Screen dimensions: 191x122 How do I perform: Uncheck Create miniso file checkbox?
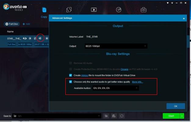point(70,75)
